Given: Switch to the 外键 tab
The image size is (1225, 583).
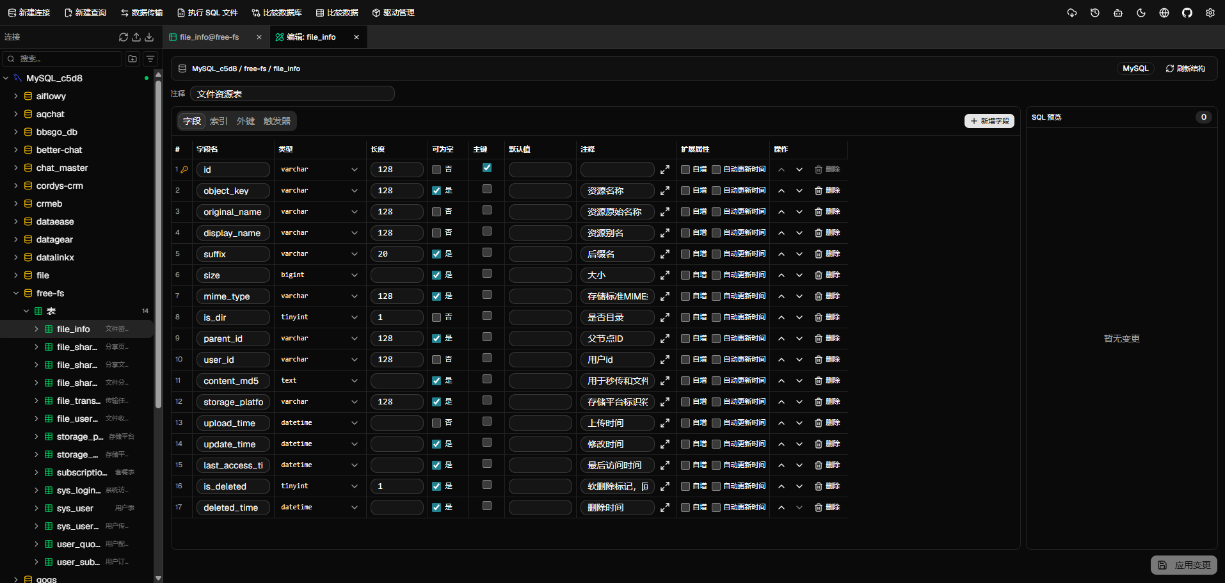Looking at the screenshot, I should (246, 121).
